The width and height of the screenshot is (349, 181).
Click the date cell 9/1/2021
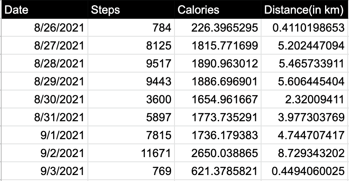[45, 135]
